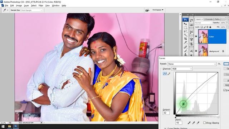The height and width of the screenshot is (129, 229).
Task: Open the Preset dropdown showing None
Action: tap(192, 64)
